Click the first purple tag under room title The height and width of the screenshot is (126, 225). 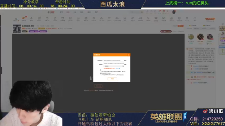[x=33, y=31]
